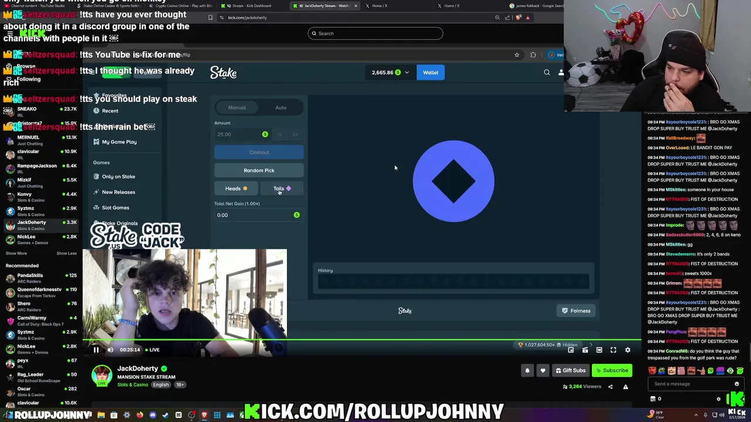Open the NickLee Games + Demos channel with 2.8K viewers
The width and height of the screenshot is (751, 422).
(x=41, y=240)
